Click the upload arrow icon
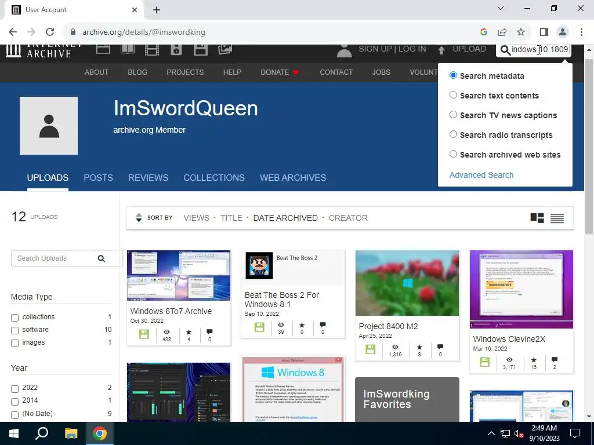This screenshot has width=594, height=445. point(441,50)
